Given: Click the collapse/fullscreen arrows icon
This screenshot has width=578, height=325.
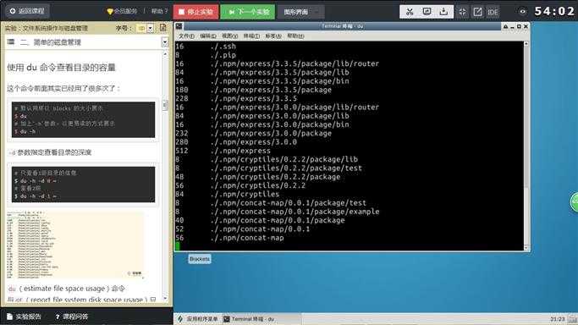Looking at the screenshot, I should 462,12.
